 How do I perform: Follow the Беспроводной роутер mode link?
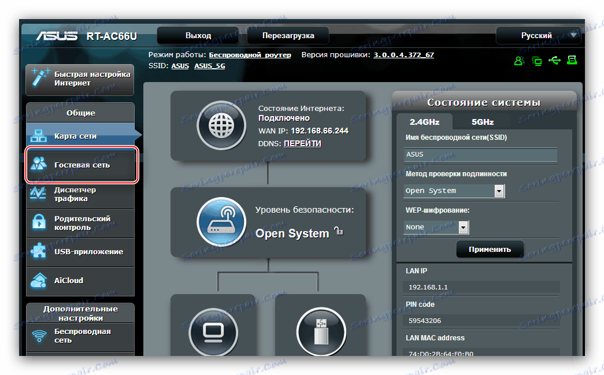coord(250,55)
